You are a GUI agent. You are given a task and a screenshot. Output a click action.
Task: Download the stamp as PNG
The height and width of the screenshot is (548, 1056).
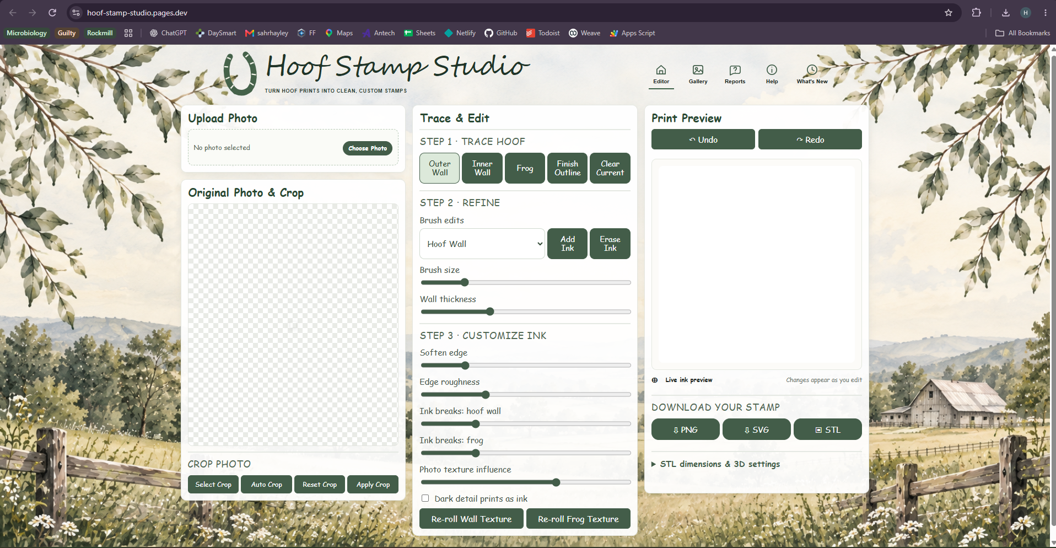pyautogui.click(x=685, y=429)
